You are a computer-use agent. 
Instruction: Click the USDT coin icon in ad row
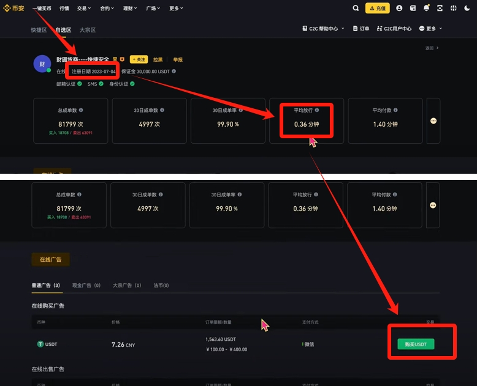point(40,344)
